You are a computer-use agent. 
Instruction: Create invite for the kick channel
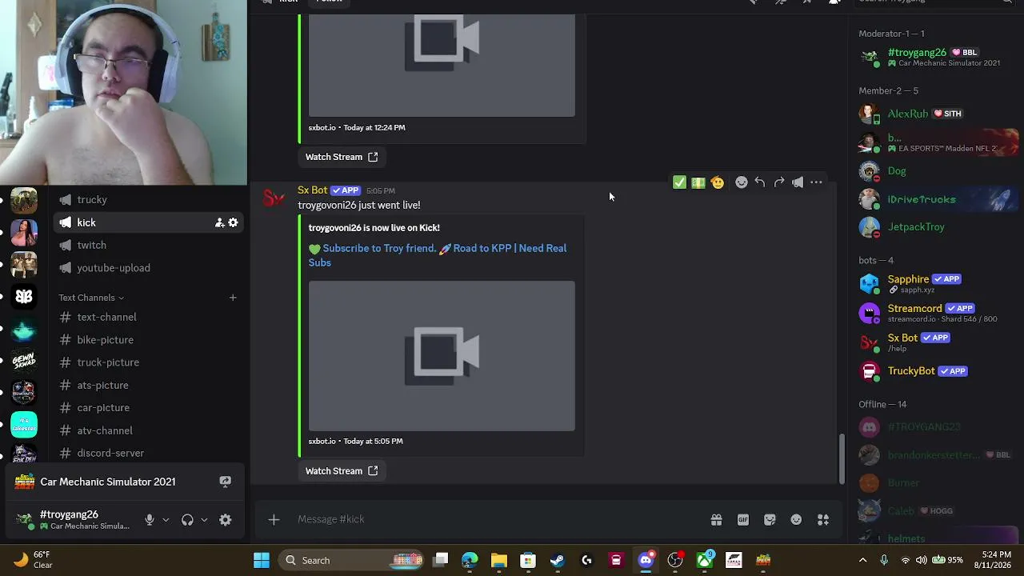point(219,222)
